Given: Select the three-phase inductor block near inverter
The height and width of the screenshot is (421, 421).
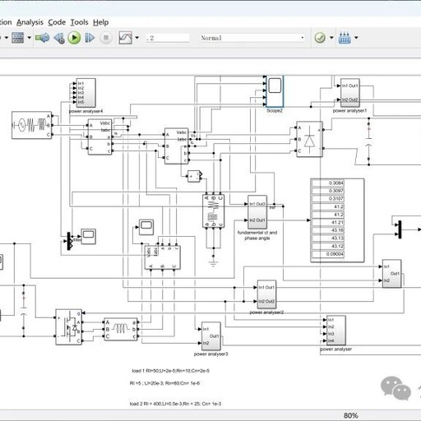Looking at the screenshot, I should coord(121,329).
